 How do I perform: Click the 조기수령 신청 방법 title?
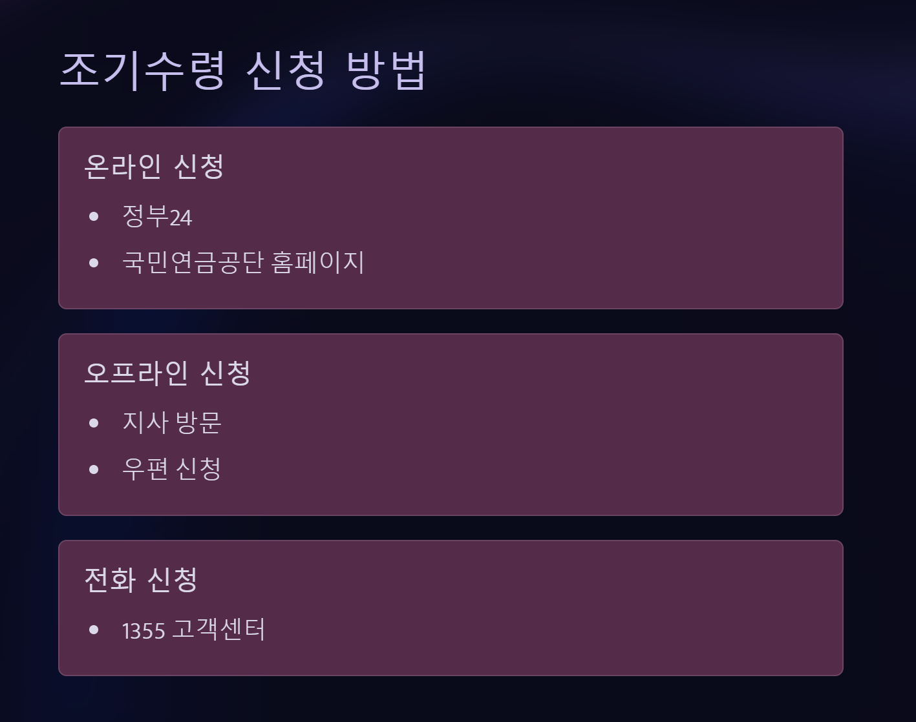(x=243, y=70)
